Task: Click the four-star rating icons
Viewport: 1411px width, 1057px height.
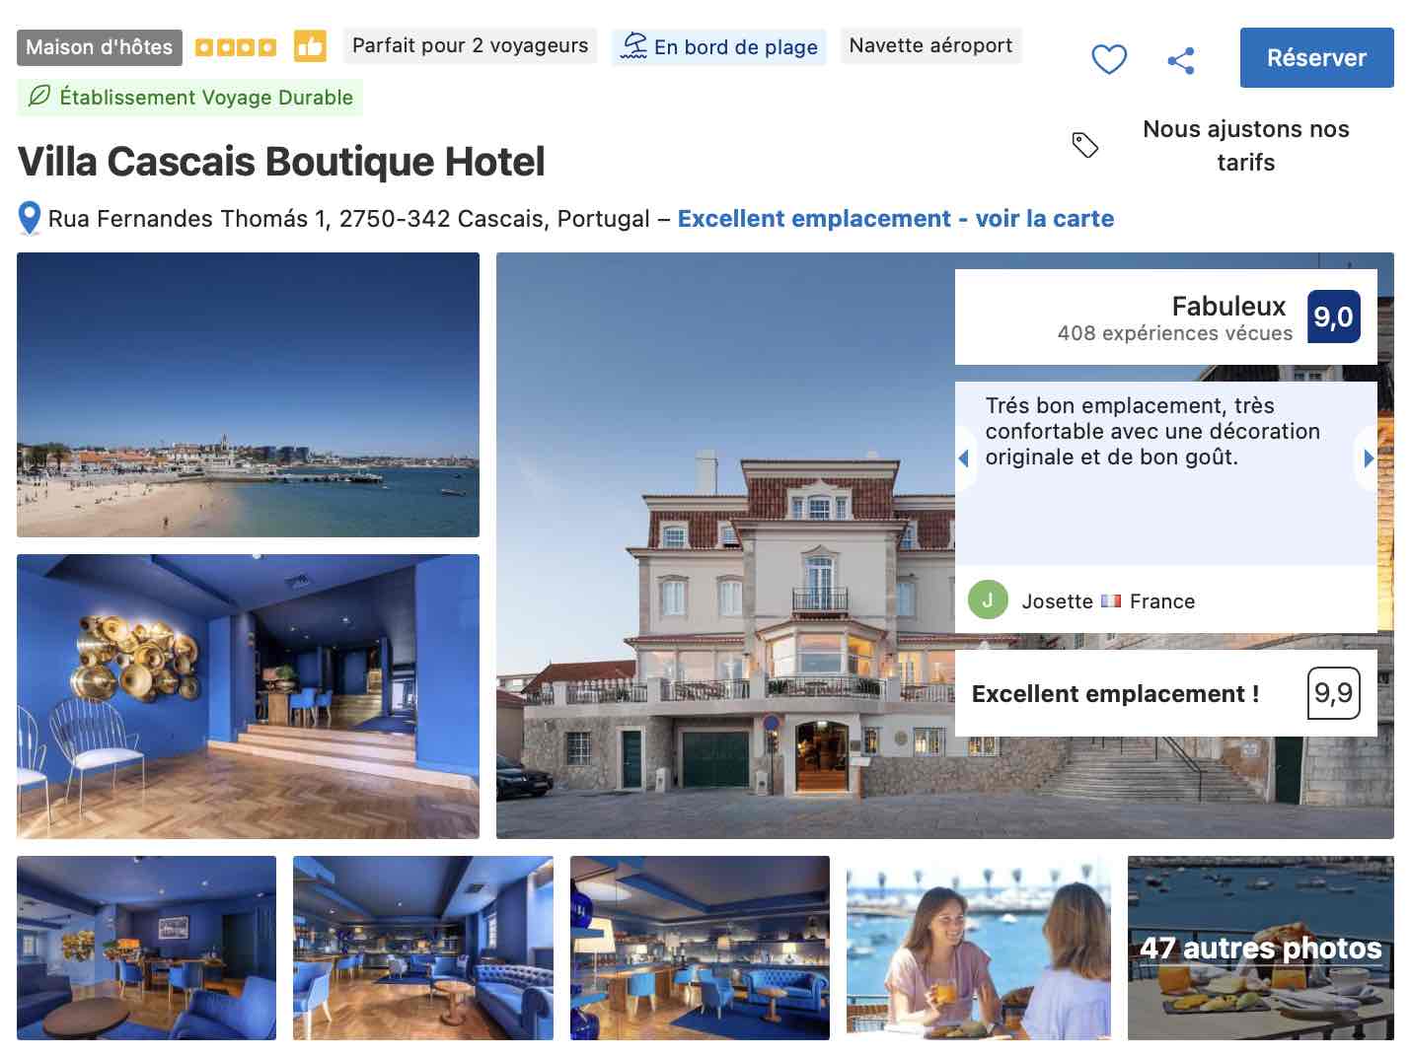Action: (236, 47)
